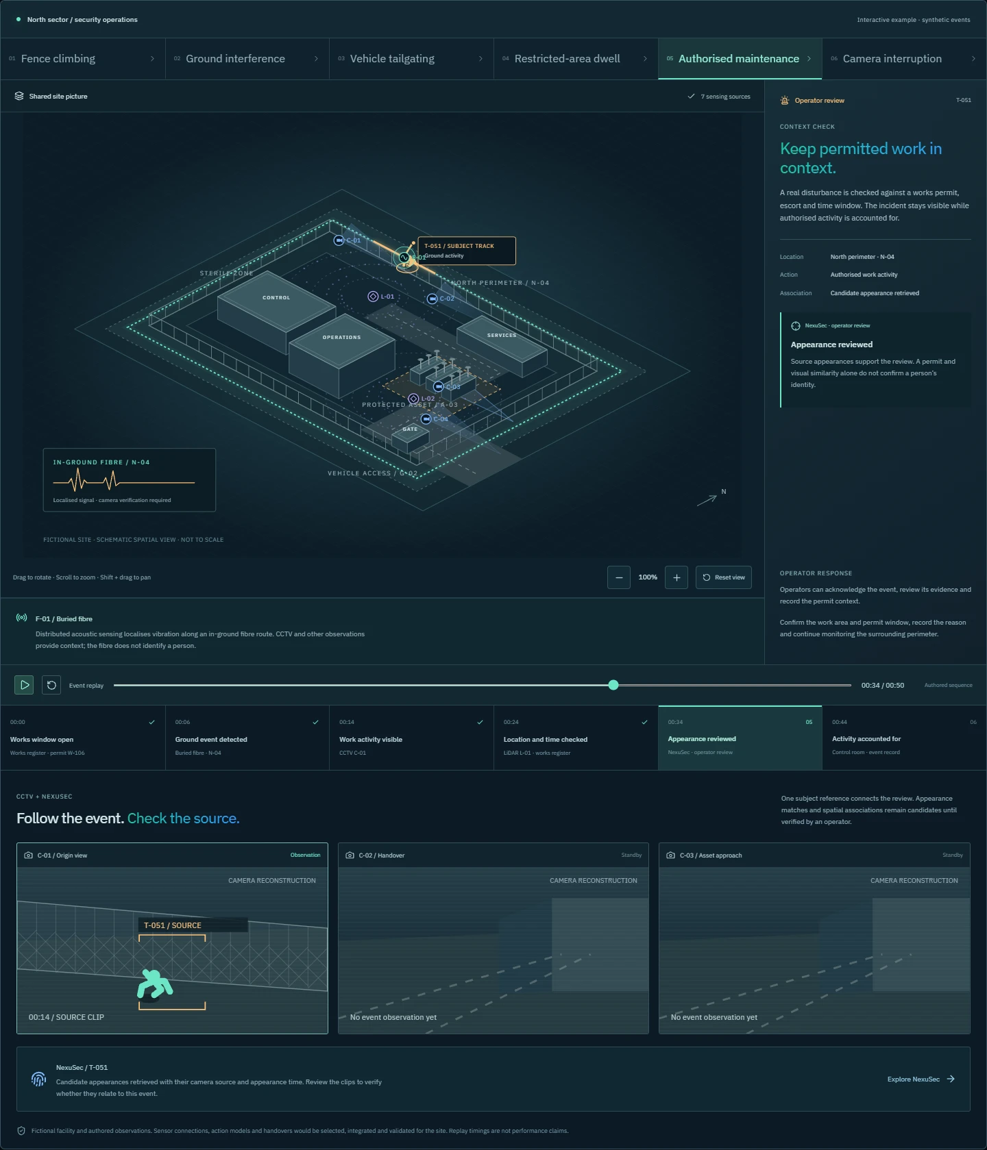987x1150 pixels.
Task: Click the zoom in plus button
Action: [677, 577]
